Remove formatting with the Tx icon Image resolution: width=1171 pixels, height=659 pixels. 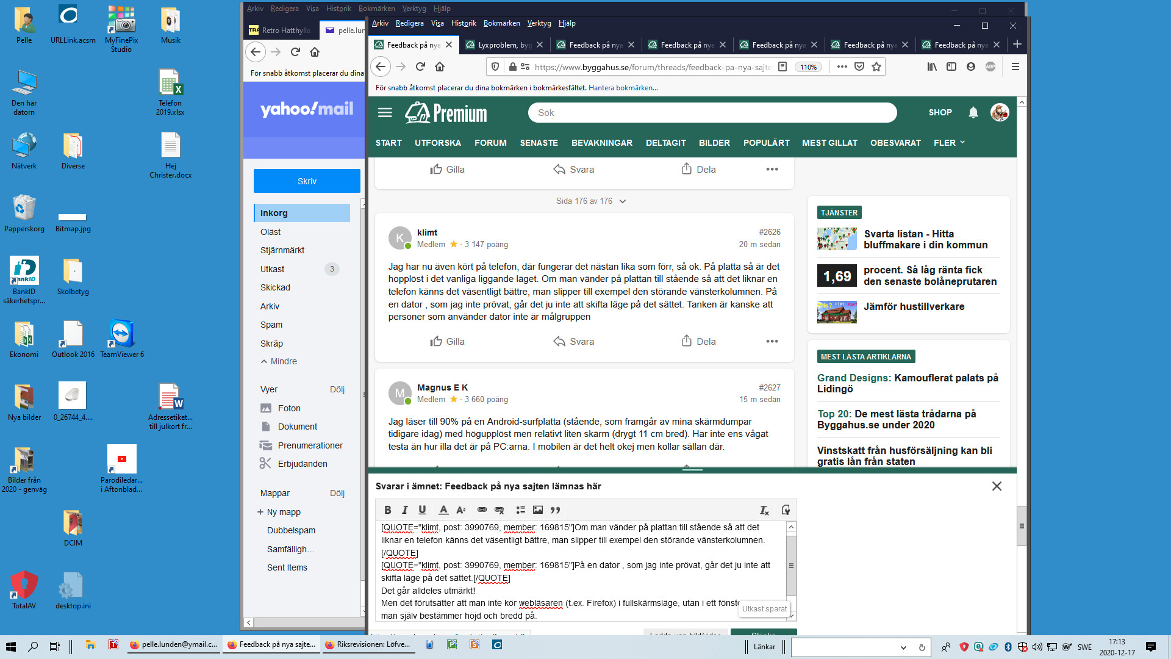(764, 510)
